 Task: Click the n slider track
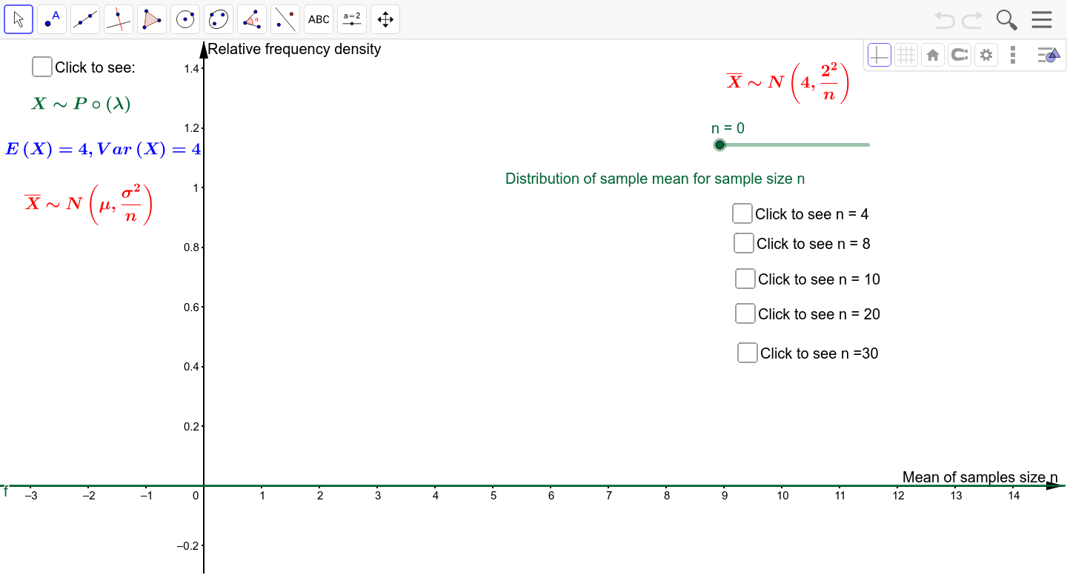tap(794, 144)
